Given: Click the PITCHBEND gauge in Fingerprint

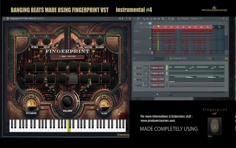Looking at the screenshot, I should click(x=31, y=104).
